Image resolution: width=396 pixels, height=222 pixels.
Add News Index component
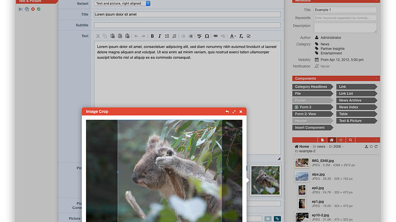coord(357,107)
